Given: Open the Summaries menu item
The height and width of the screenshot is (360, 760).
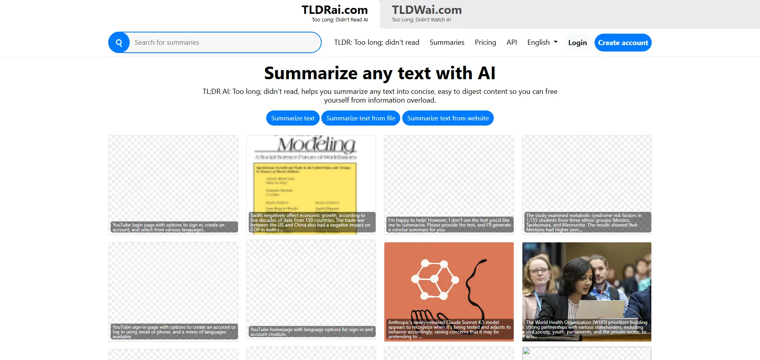Looking at the screenshot, I should [x=447, y=42].
